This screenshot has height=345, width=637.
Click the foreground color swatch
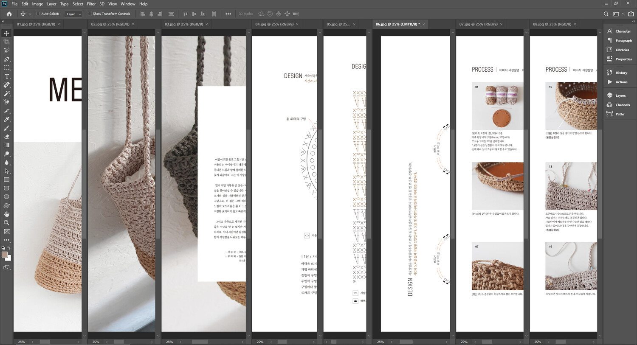(5, 255)
